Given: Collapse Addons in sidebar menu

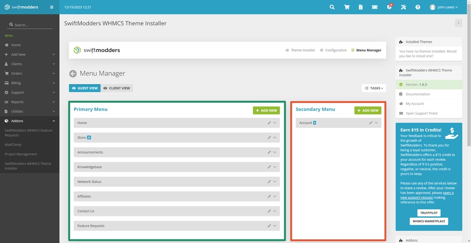Looking at the screenshot, I should click(30, 121).
